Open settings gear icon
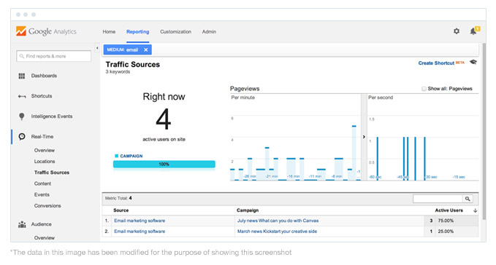496x265 pixels. pyautogui.click(x=456, y=31)
